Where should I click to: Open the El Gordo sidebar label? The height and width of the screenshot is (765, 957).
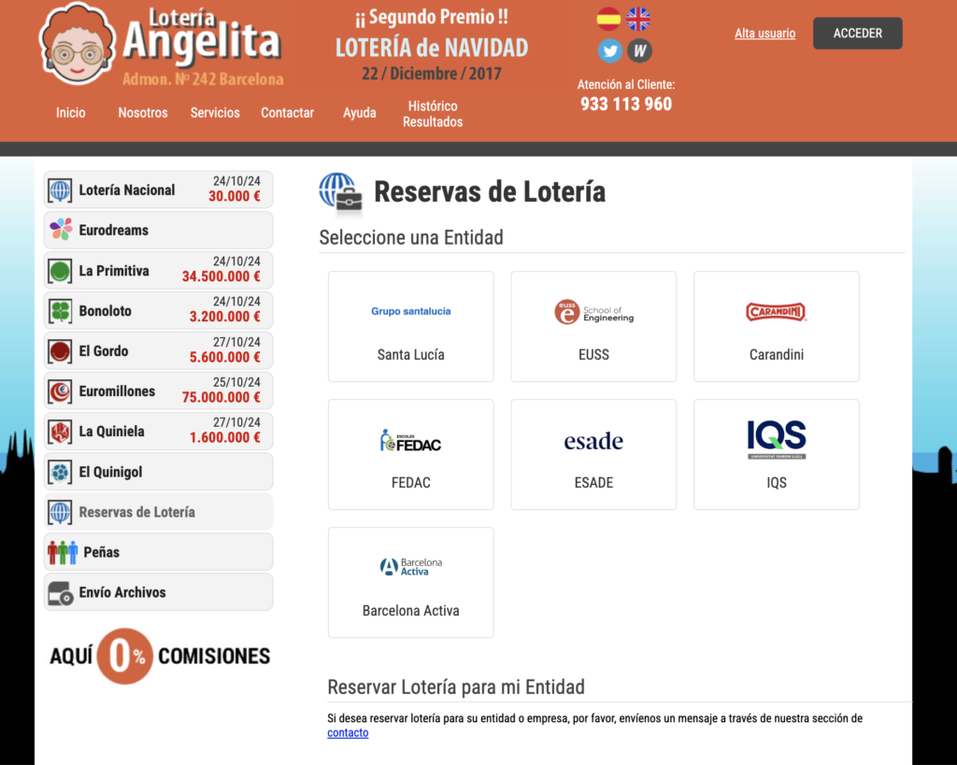104,351
